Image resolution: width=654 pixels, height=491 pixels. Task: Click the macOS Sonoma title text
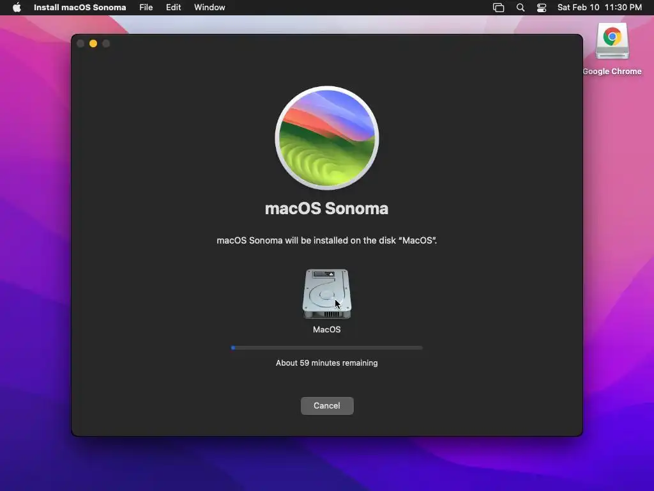tap(326, 208)
